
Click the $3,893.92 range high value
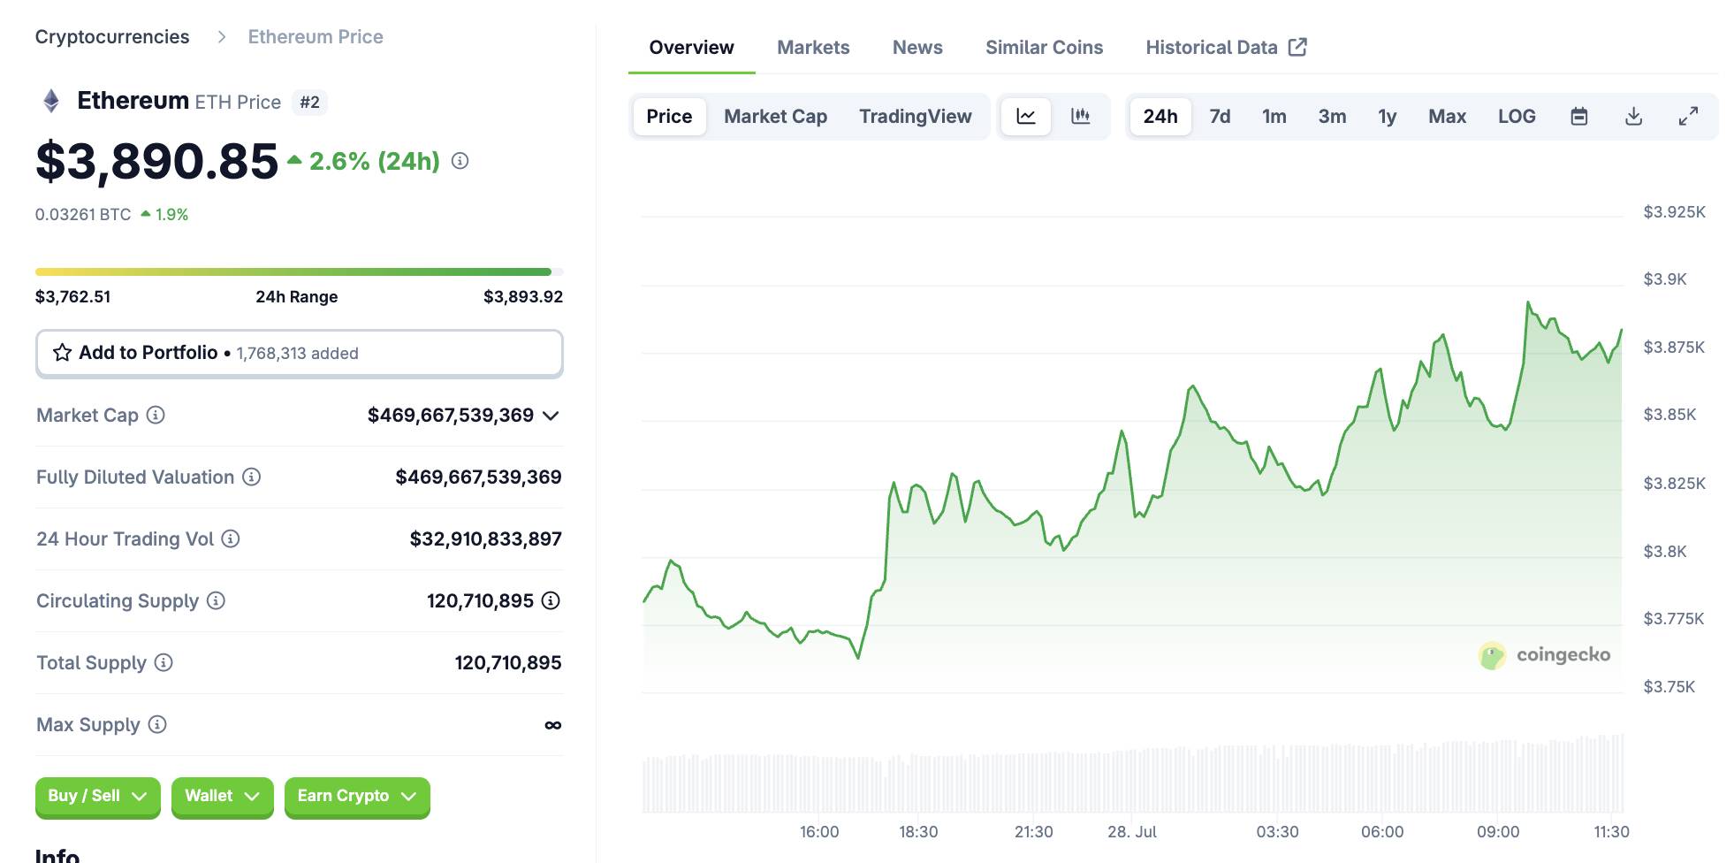(523, 296)
